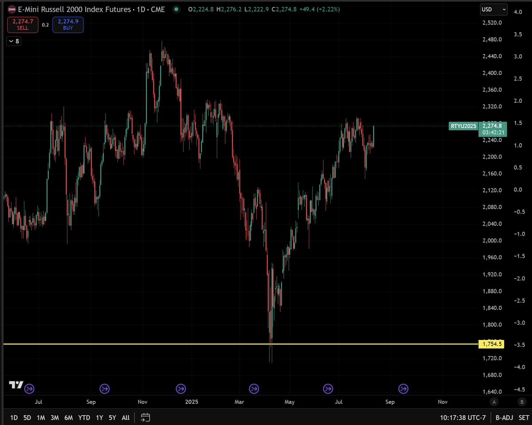Select the 6M time range

tap(69, 417)
